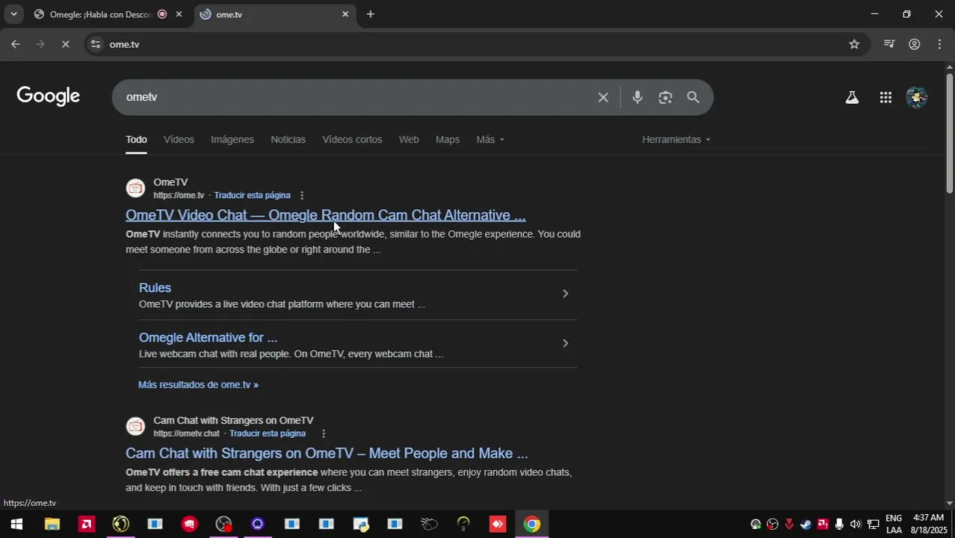Open options for the ometv.chat result
Image resolution: width=955 pixels, height=538 pixels.
click(x=324, y=434)
